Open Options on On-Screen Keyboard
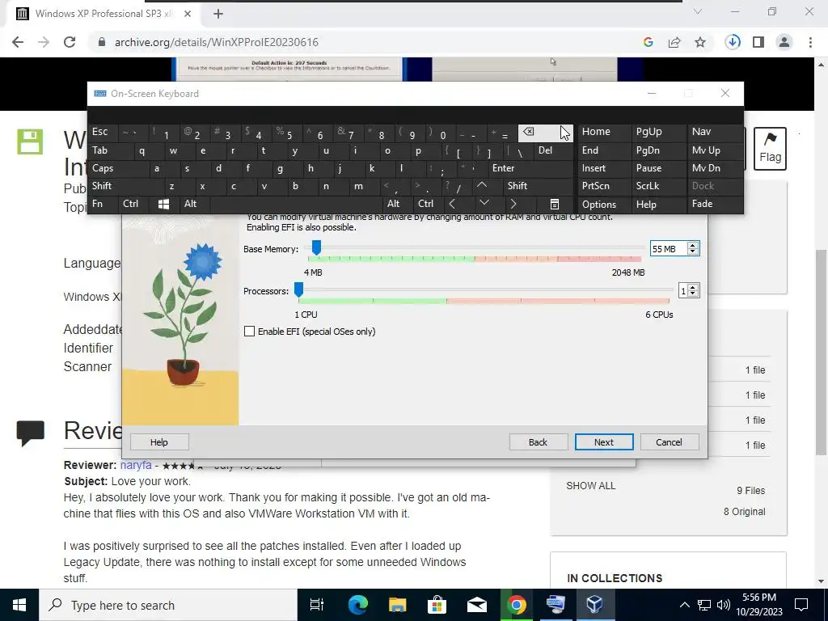The width and height of the screenshot is (828, 621). [x=603, y=205]
